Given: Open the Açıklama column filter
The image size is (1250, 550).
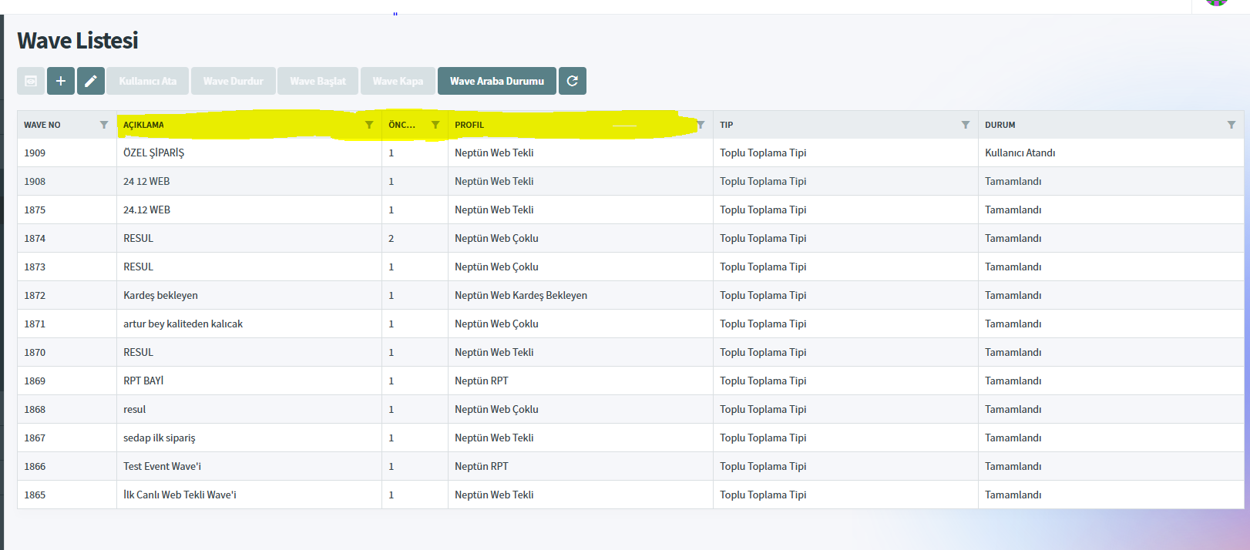Looking at the screenshot, I should pyautogui.click(x=369, y=125).
